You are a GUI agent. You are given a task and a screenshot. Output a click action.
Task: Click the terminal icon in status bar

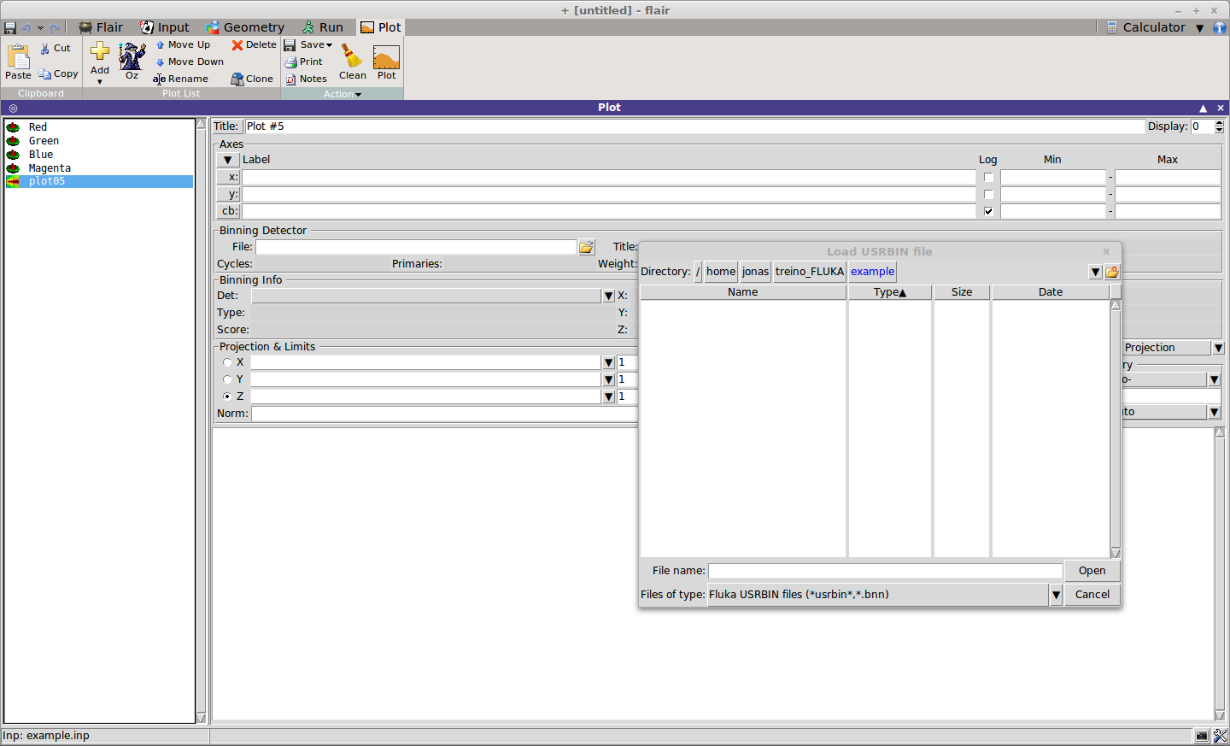(x=1202, y=736)
